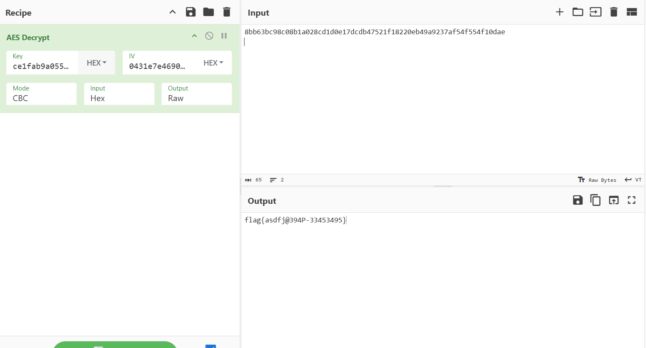Screen dimensions: 646x348
Task: Click the hex ciphertext in Input
Action: [375, 32]
